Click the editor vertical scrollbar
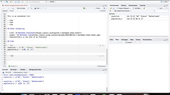 pos(107,57)
